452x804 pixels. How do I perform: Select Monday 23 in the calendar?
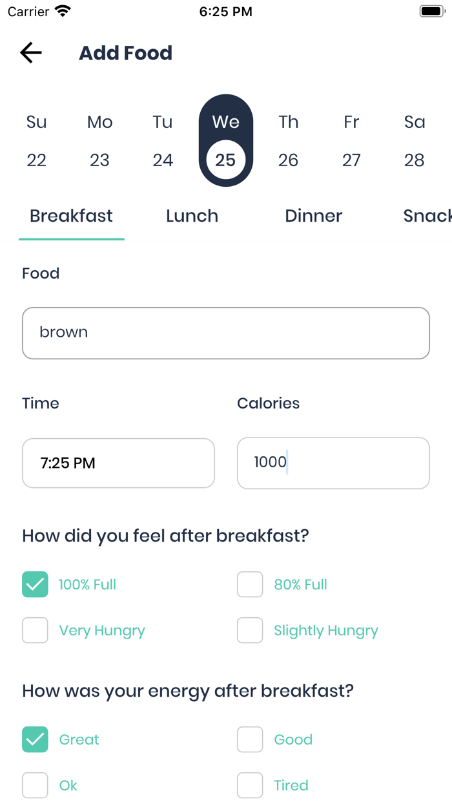coord(99,141)
